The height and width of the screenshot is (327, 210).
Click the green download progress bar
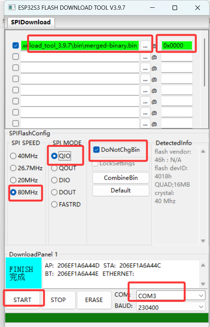107,318
